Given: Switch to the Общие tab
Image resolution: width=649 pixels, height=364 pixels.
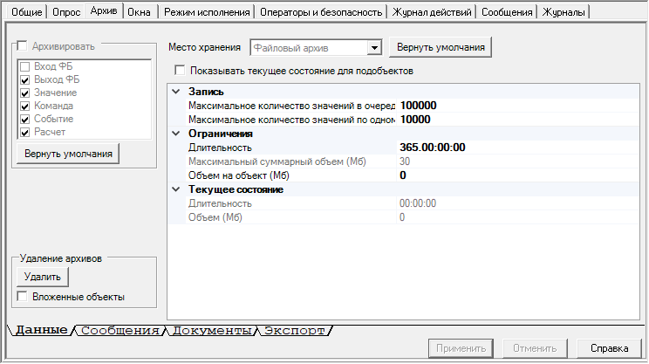Looking at the screenshot, I should coord(26,12).
